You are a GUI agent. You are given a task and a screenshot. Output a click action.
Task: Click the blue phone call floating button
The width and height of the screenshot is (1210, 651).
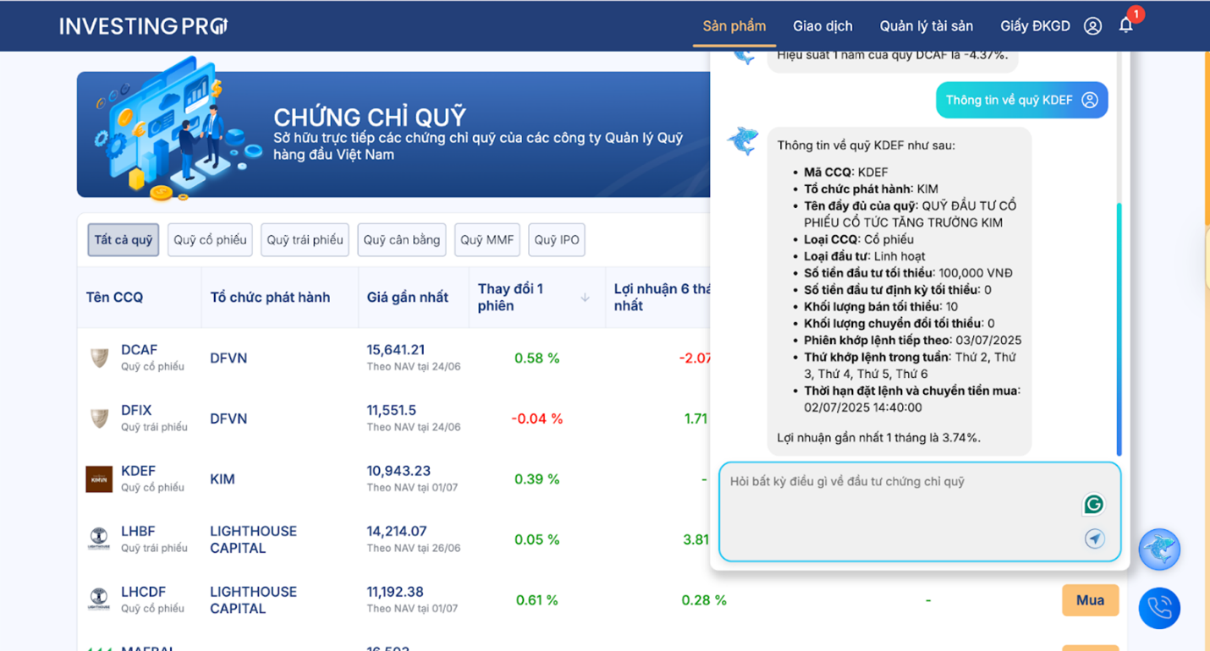1159,608
